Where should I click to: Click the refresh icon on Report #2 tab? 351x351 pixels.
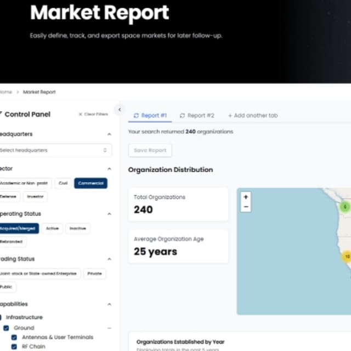tap(182, 116)
